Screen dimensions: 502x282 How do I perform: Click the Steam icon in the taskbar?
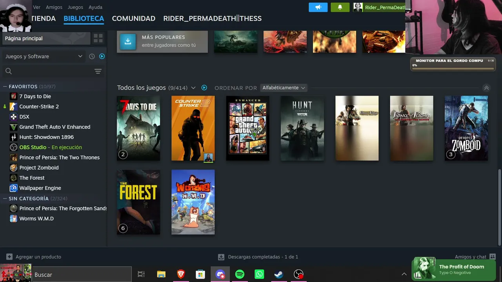[x=279, y=275]
